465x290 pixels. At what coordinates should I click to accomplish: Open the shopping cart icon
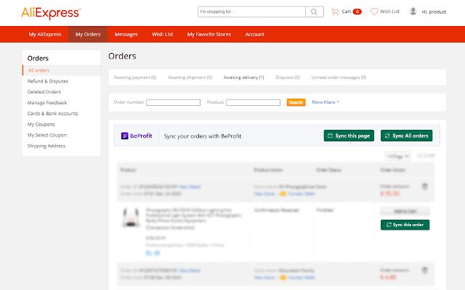(335, 12)
